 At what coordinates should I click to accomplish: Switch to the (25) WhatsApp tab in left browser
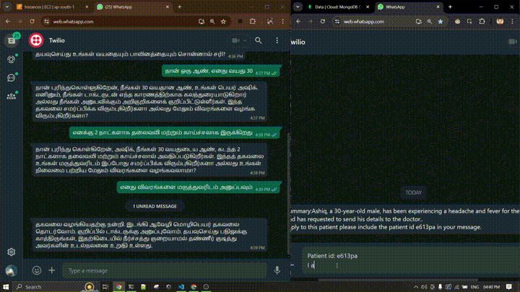pyautogui.click(x=132, y=6)
